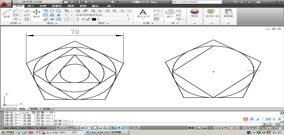The image size is (284, 135).
Task: Open the current layer dropdown arrow
Action: 128,19
